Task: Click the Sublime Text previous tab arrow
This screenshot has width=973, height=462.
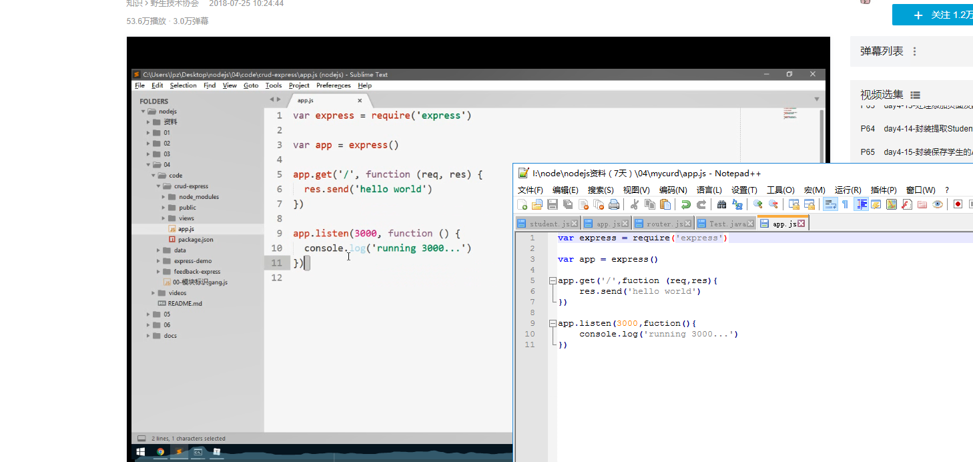Action: [272, 99]
